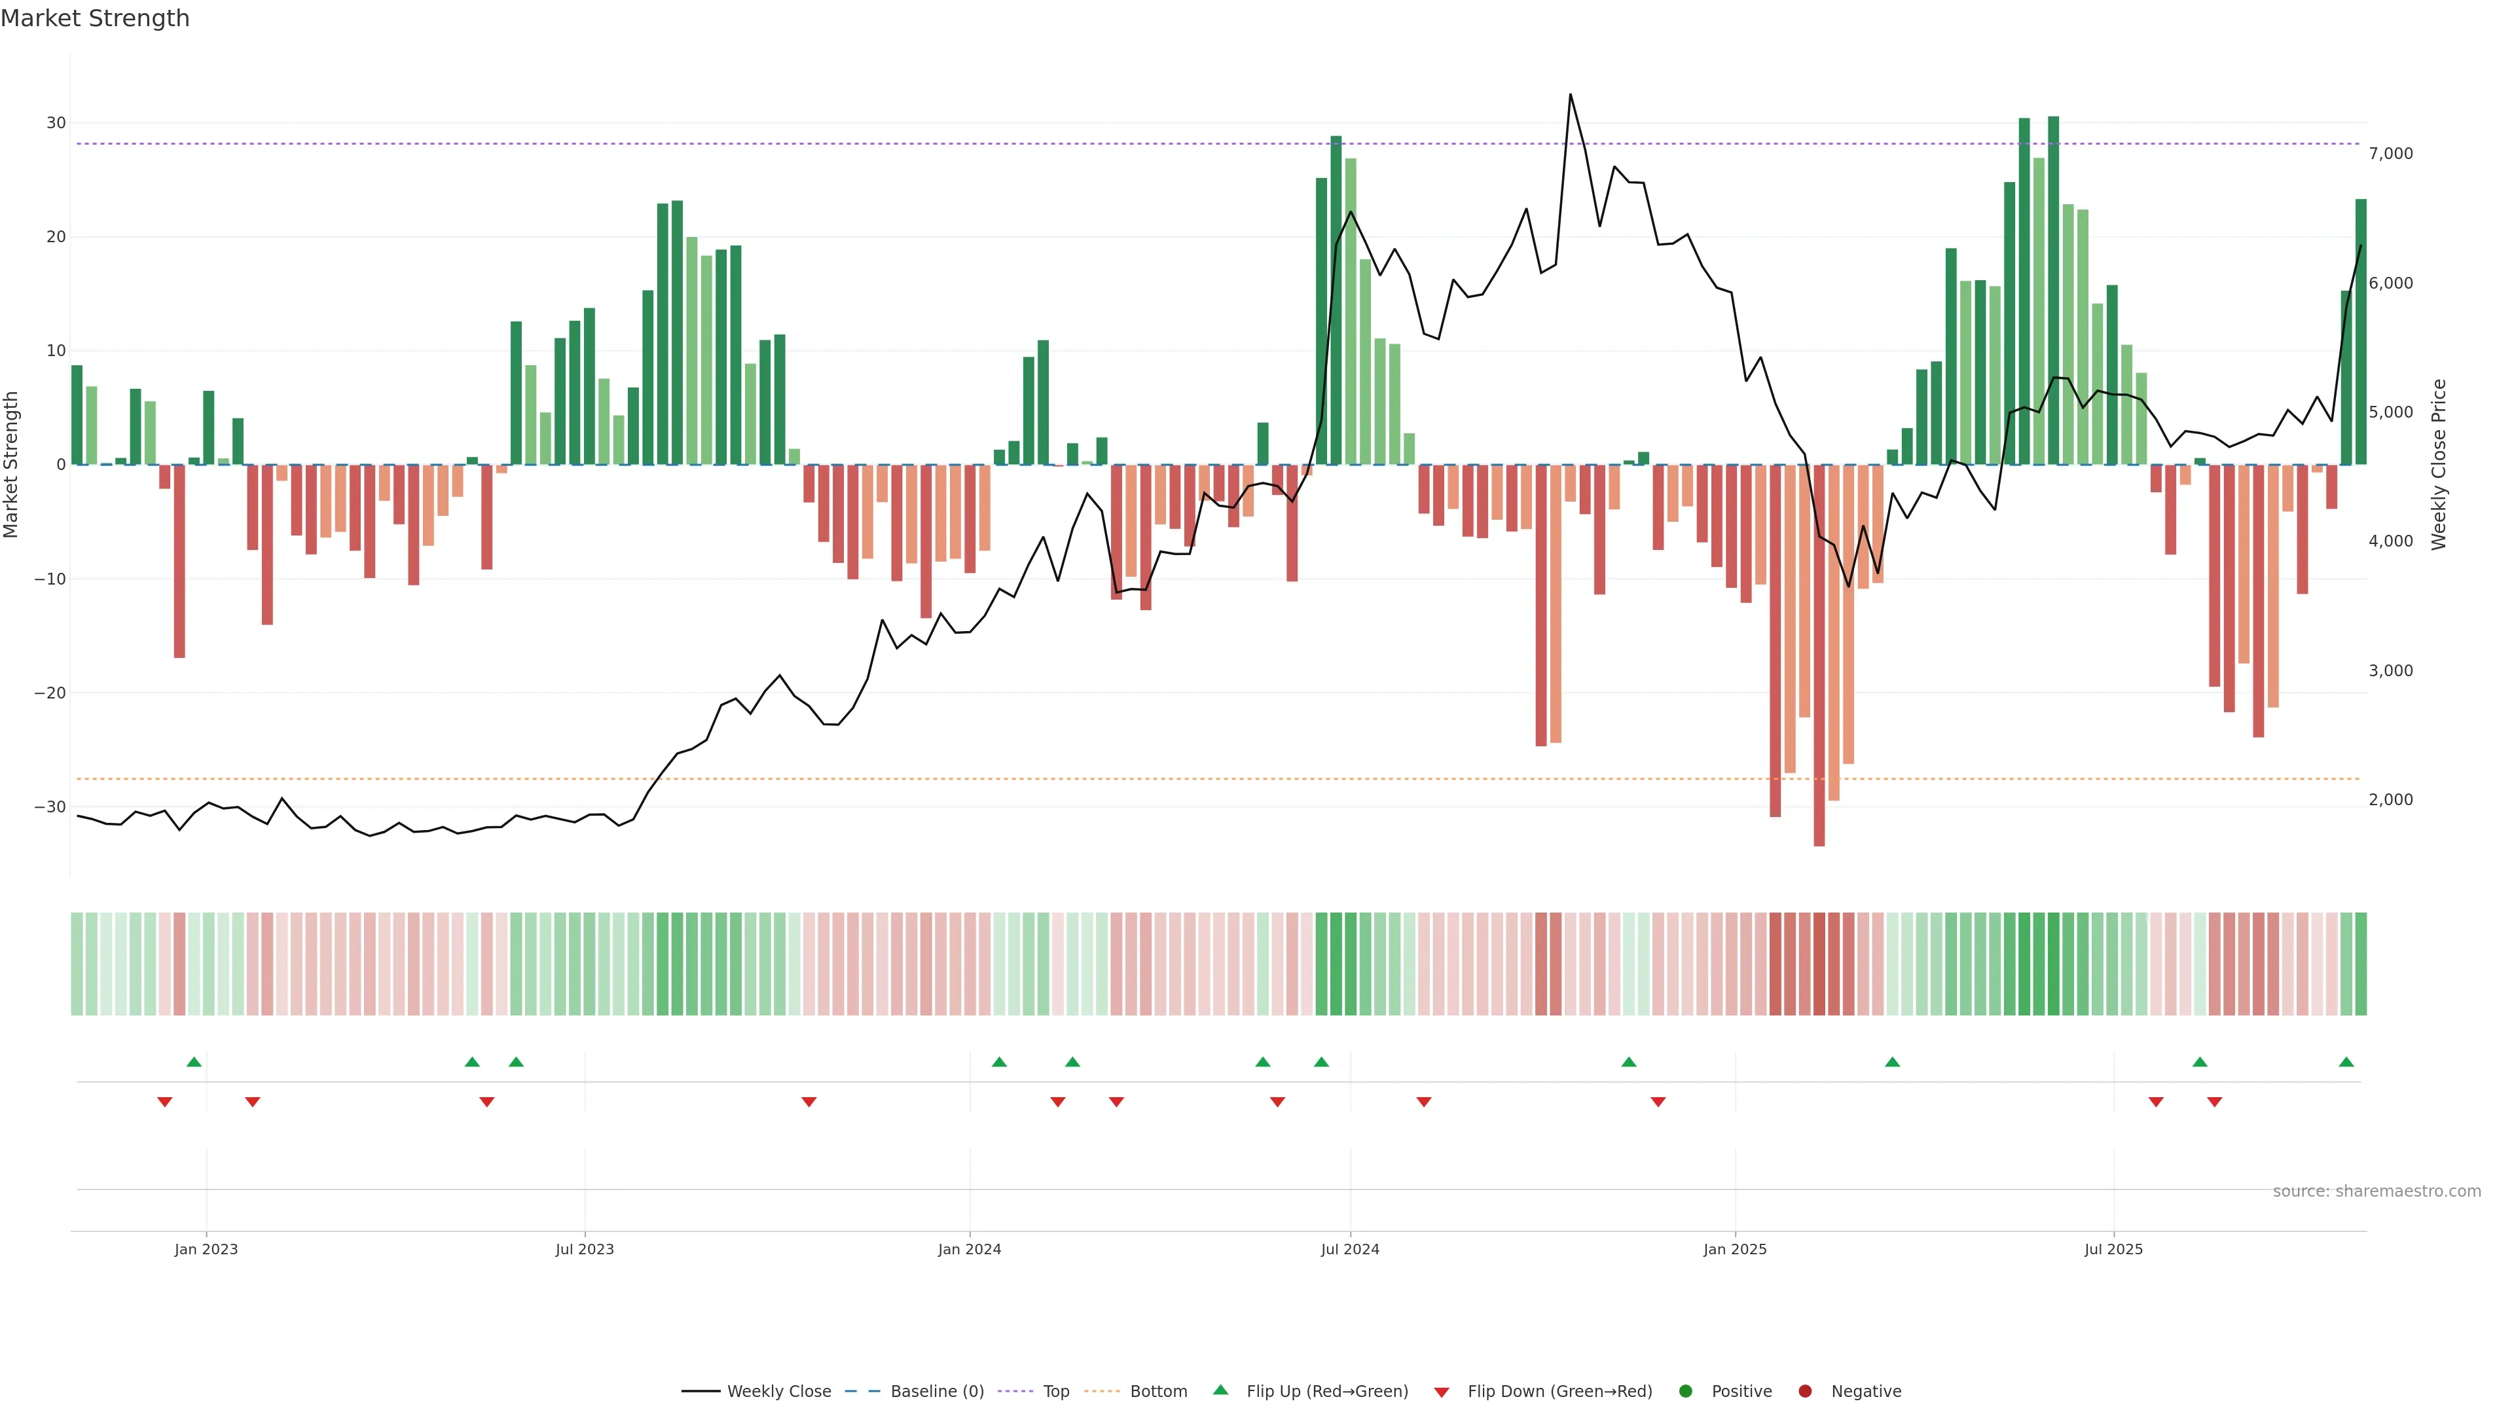This screenshot has height=1414, width=2514.
Task: Click the Jul 2025 x-axis label
Action: pyautogui.click(x=2113, y=1249)
